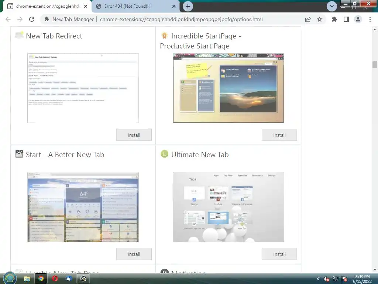This screenshot has width=378, height=284.
Task: Click the network tray icon
Action: pos(335,279)
